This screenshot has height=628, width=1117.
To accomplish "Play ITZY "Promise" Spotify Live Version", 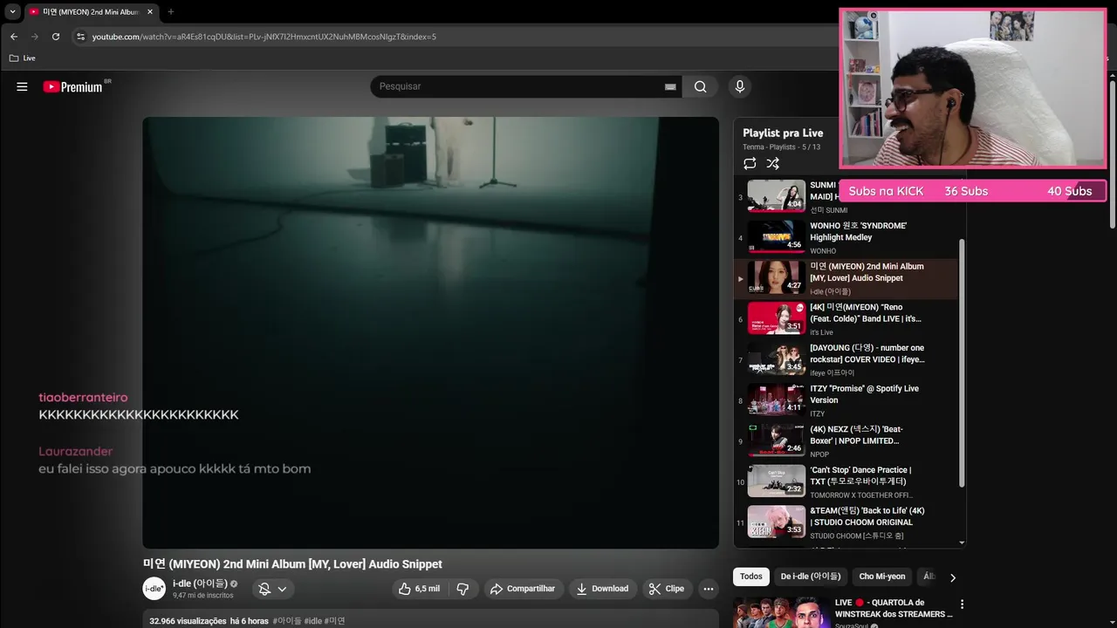I will click(x=846, y=400).
